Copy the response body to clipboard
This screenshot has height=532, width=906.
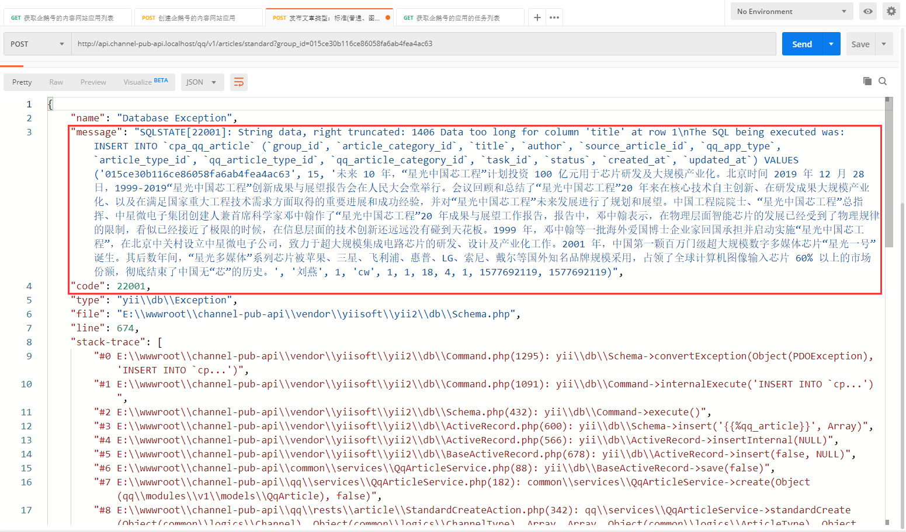[x=867, y=81]
